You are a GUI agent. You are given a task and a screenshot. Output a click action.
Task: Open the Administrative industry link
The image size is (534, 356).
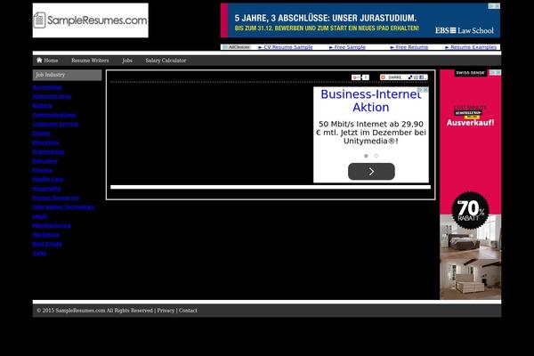pyautogui.click(x=52, y=96)
